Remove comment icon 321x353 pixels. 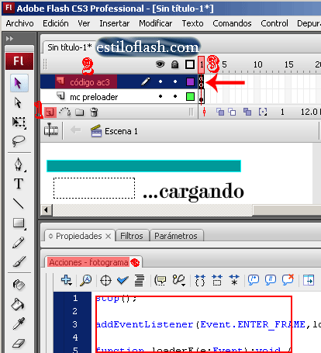point(288,279)
